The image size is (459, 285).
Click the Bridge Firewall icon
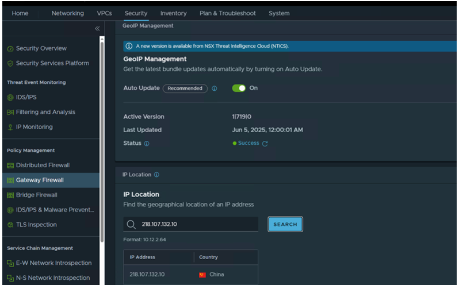tap(10, 195)
